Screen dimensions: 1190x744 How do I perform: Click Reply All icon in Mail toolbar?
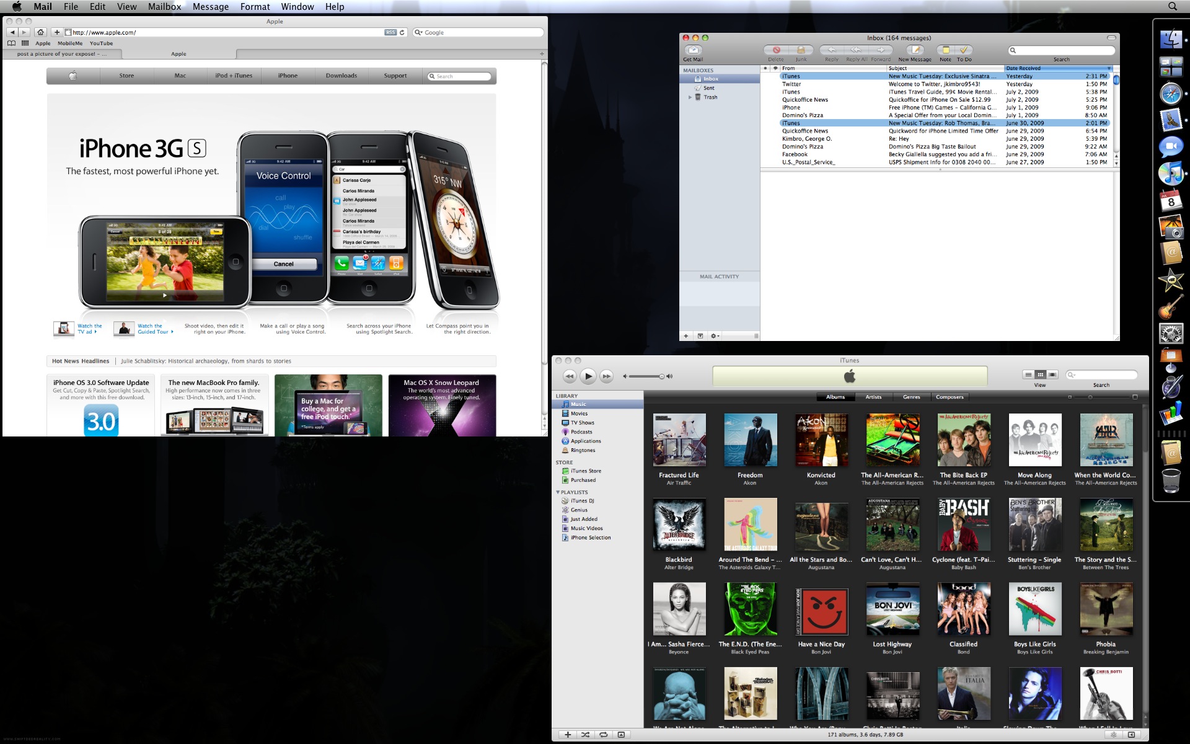(856, 50)
